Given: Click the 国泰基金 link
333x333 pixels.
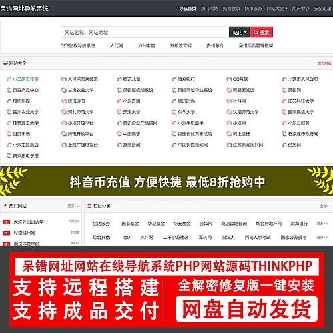Looking at the screenshot, I should click(x=130, y=224).
